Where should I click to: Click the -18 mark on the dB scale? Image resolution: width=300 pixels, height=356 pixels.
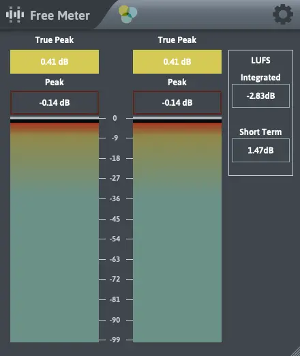click(115, 158)
